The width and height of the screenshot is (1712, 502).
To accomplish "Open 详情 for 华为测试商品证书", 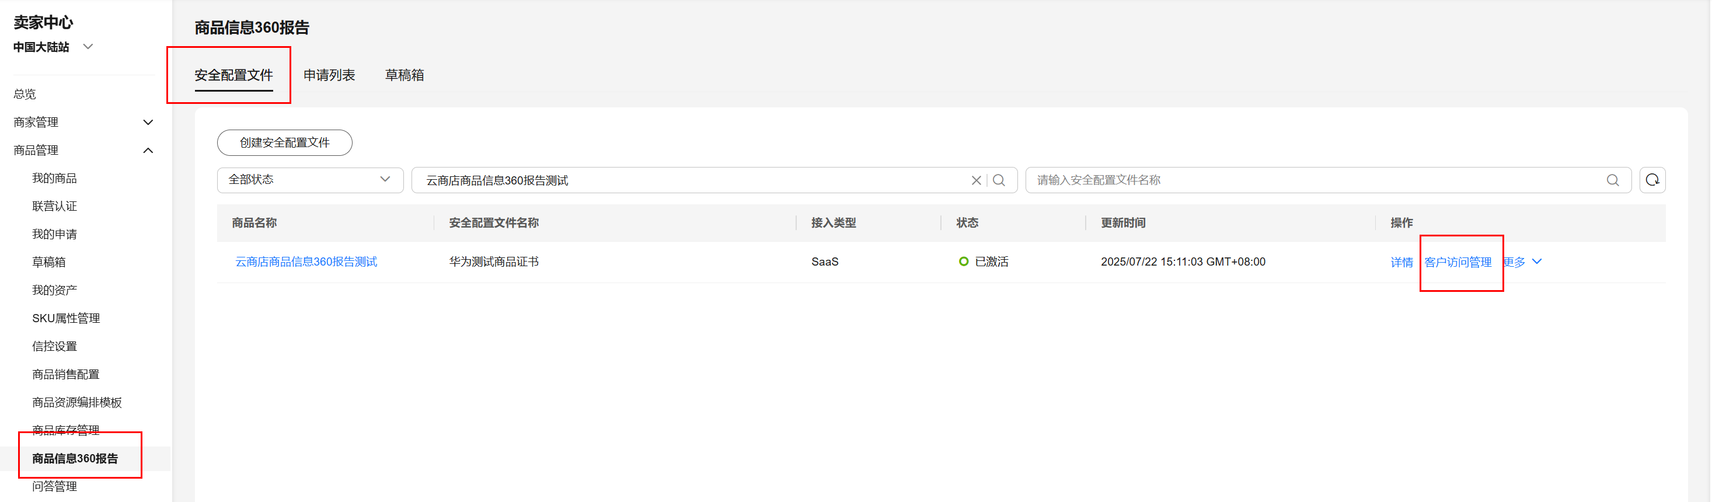I will click(x=1401, y=262).
